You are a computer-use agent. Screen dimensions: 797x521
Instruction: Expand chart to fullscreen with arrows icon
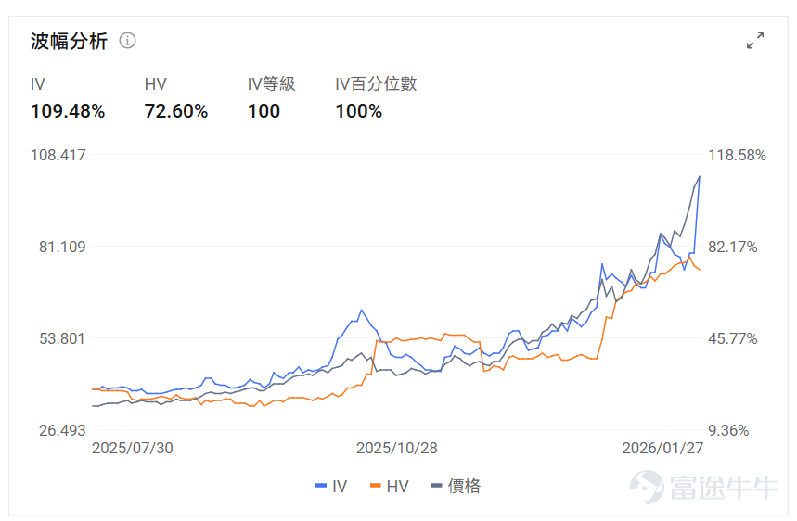coord(755,40)
